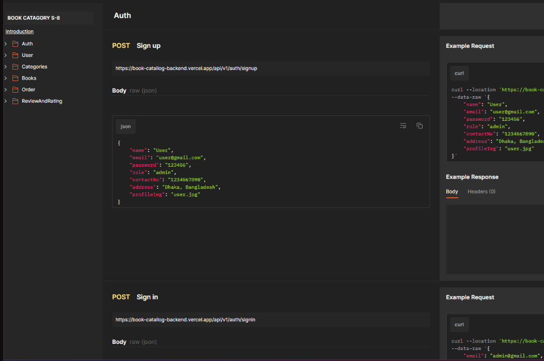This screenshot has height=361, width=544.
Task: Expand the Order folder chevron
Action: click(6, 90)
